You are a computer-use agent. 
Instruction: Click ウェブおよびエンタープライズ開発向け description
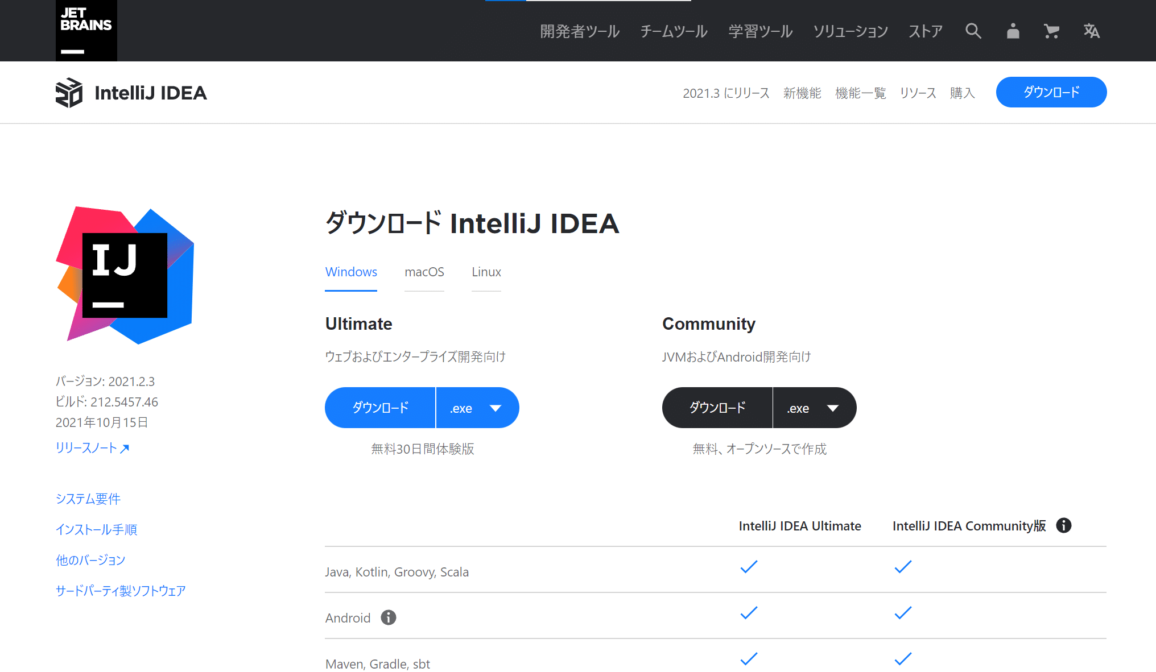(415, 357)
